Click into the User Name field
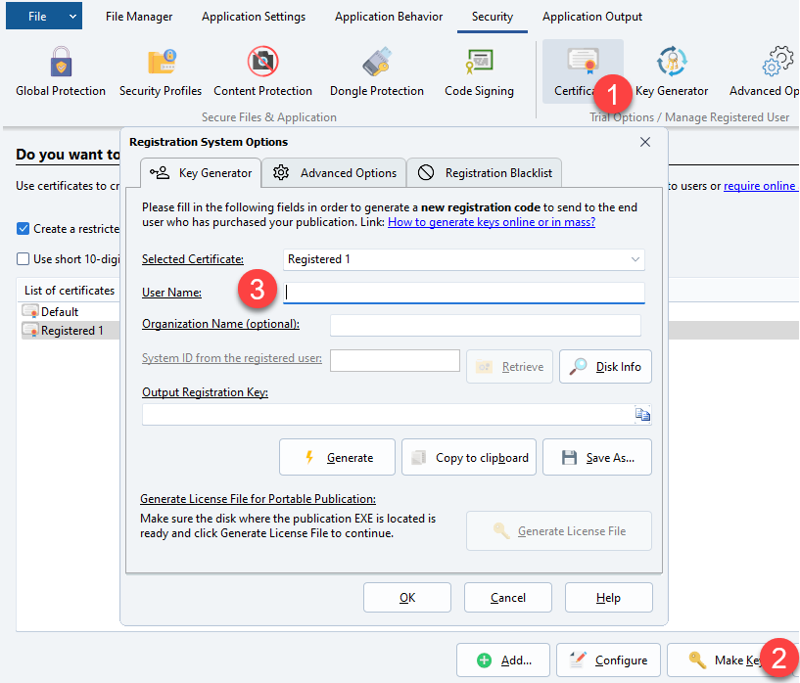 click(x=463, y=292)
